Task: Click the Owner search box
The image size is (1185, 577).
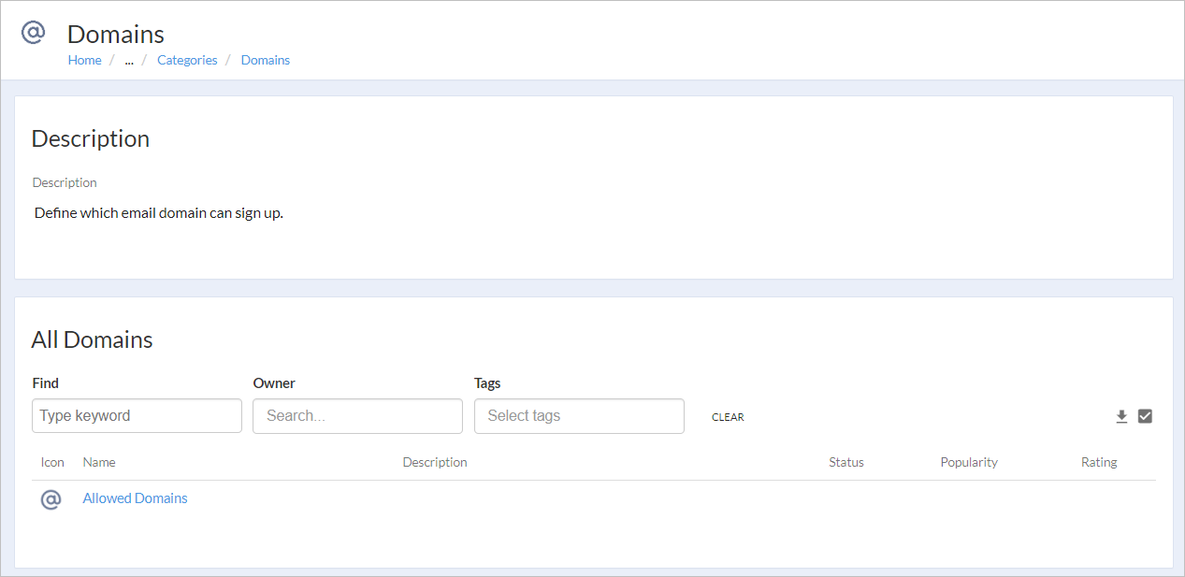Action: click(x=357, y=415)
